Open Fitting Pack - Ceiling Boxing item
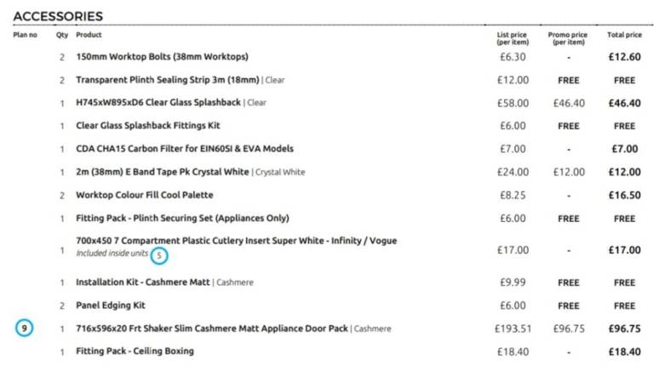The image size is (654, 371). tap(135, 351)
